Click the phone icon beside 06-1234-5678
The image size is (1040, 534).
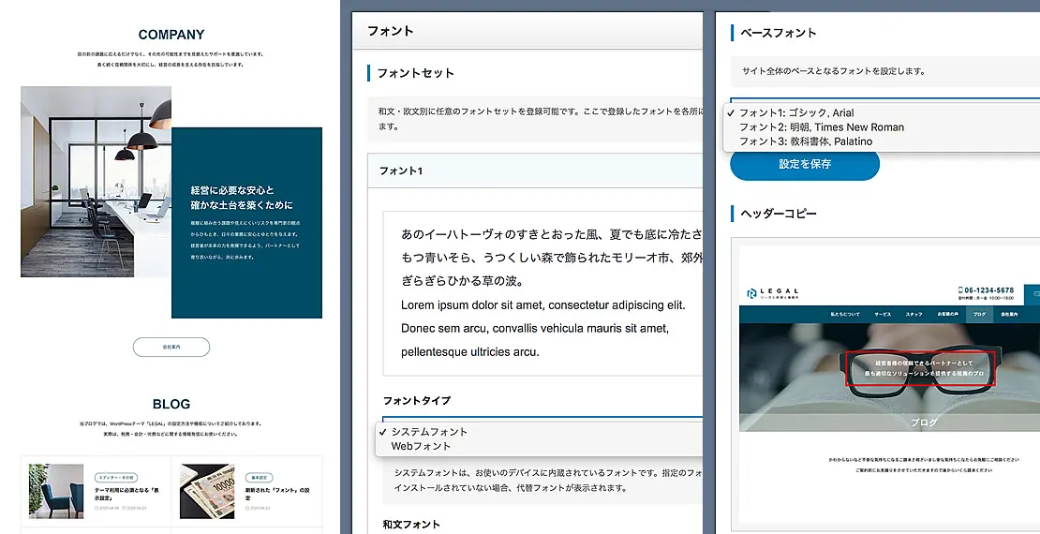pyautogui.click(x=960, y=289)
